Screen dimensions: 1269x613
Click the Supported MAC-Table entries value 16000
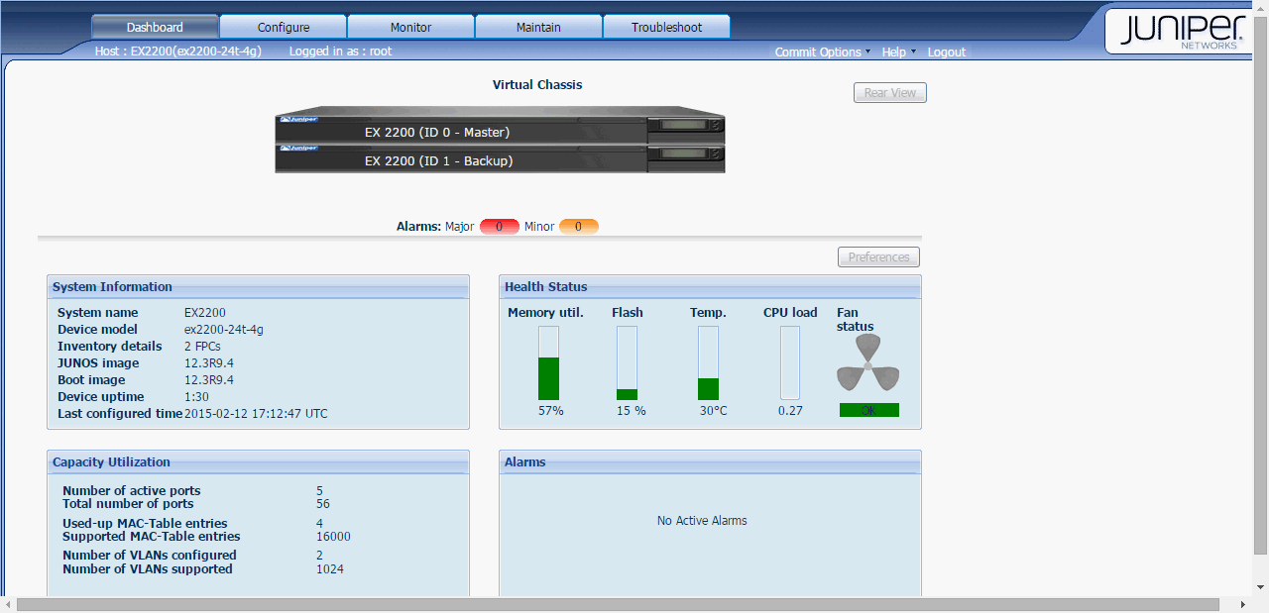(333, 537)
